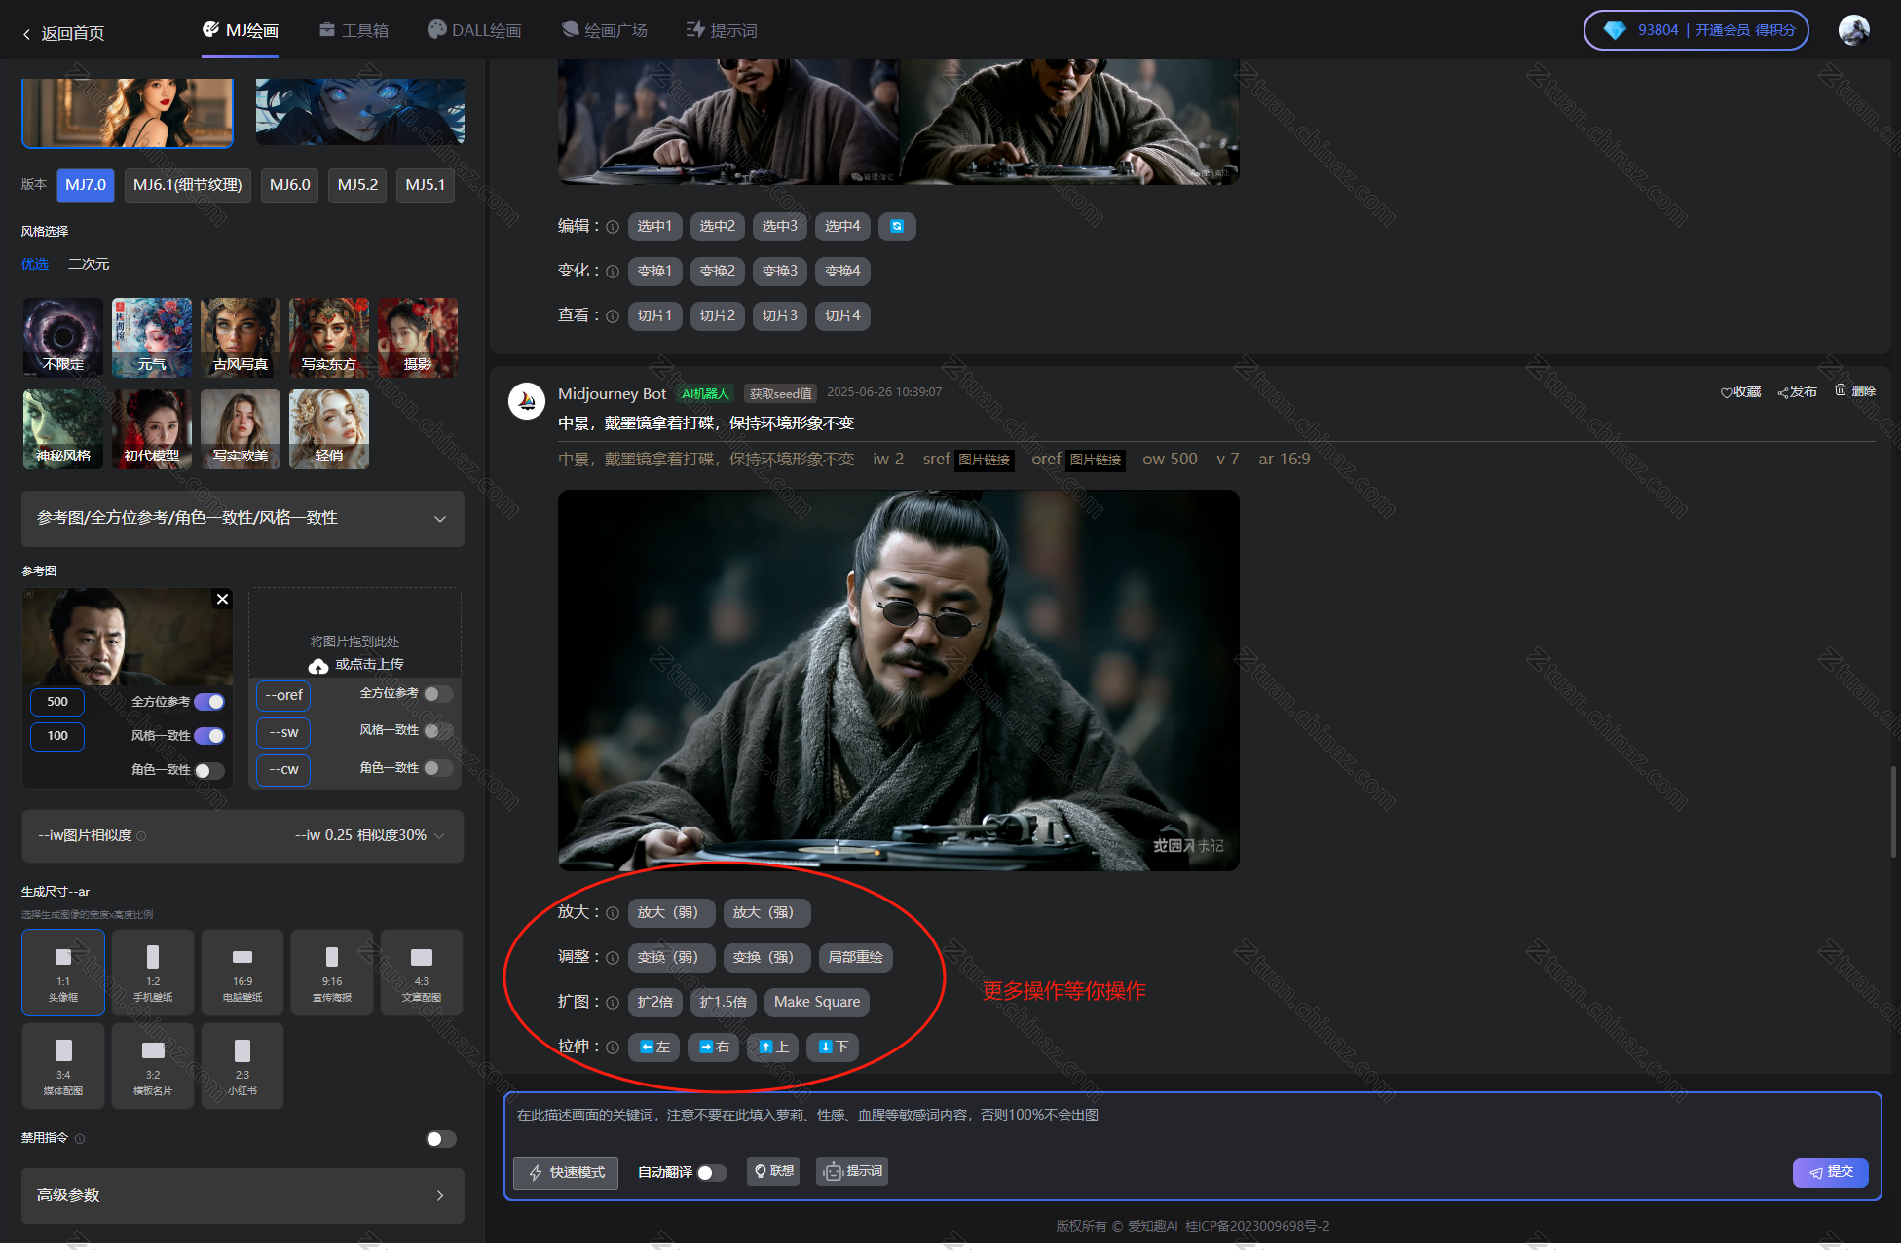The image size is (1901, 1250).
Task: Click the 收藏 heart icon
Action: [x=1726, y=392]
